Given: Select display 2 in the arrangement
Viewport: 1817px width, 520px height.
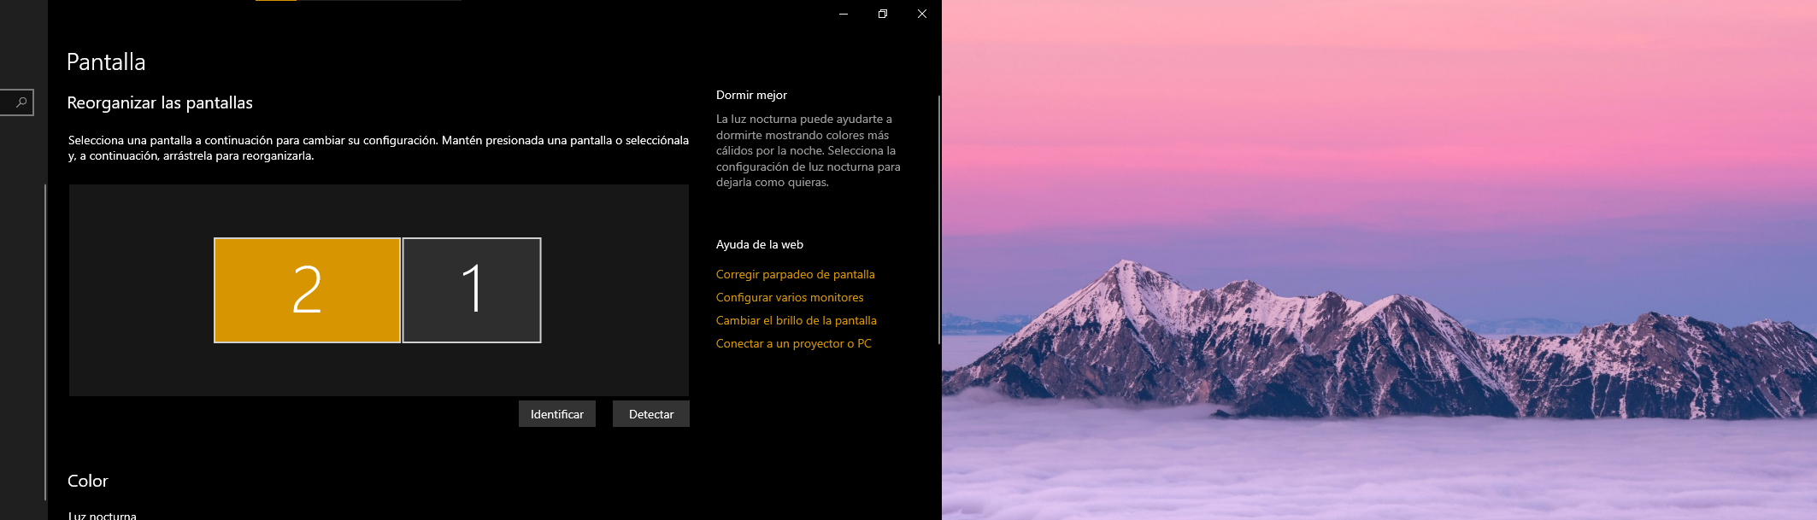Looking at the screenshot, I should coord(307,290).
